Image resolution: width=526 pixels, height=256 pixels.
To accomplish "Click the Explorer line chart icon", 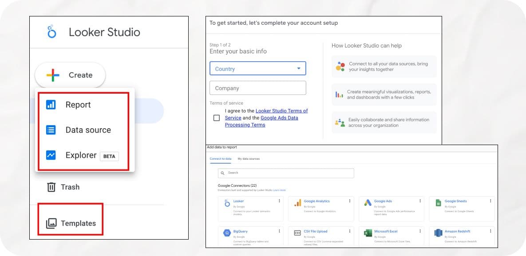I will [x=51, y=155].
